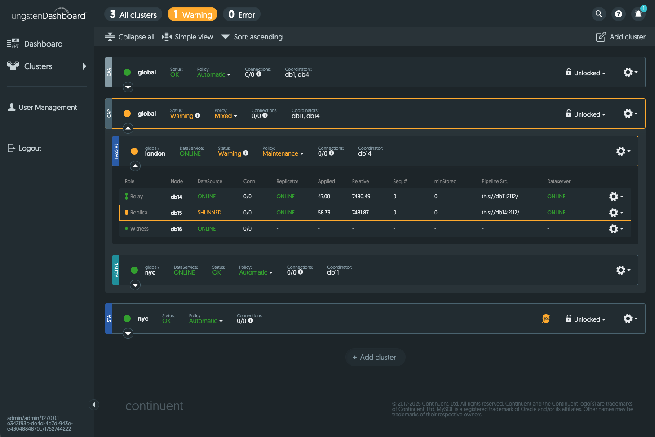Open the gear menu for db14 relay node
The width and height of the screenshot is (655, 437).
pos(616,197)
